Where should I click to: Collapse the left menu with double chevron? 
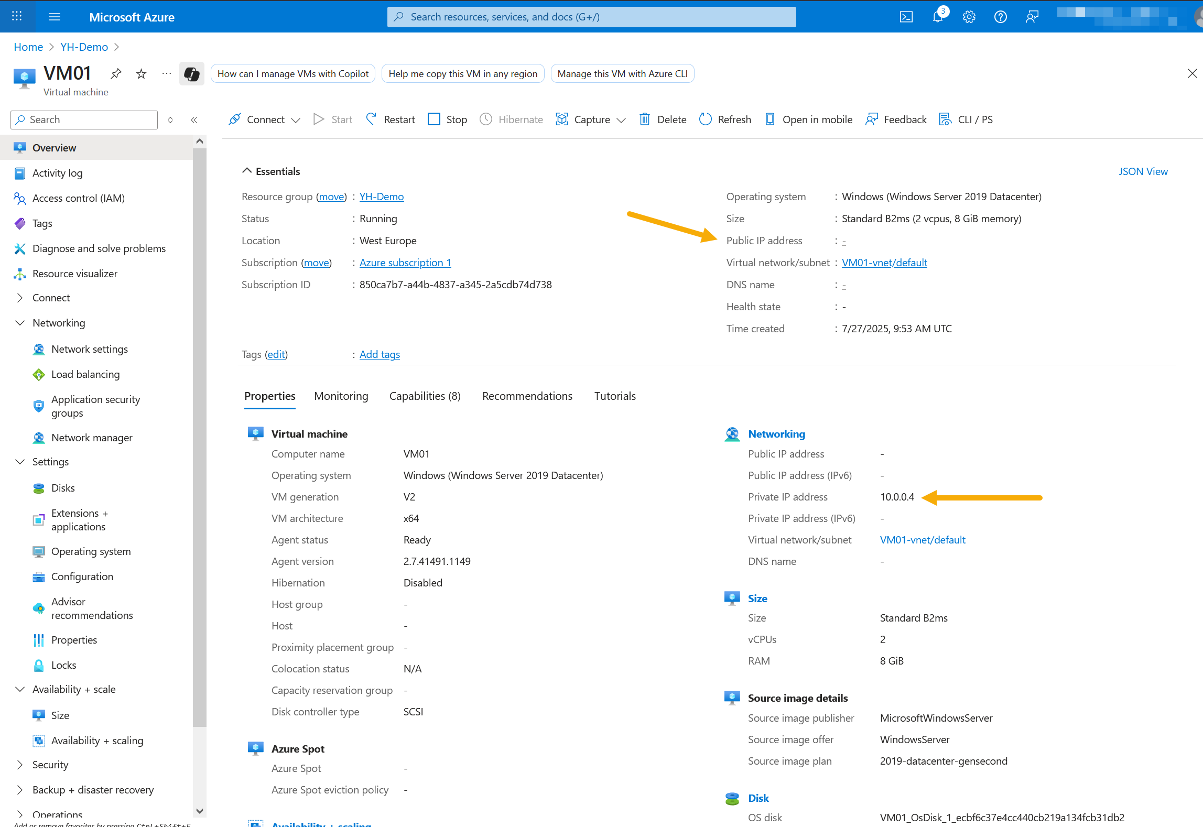click(x=194, y=119)
